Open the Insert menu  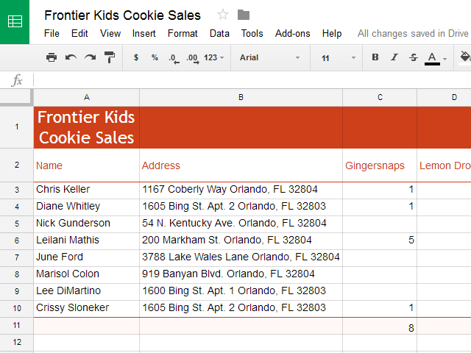click(x=144, y=33)
